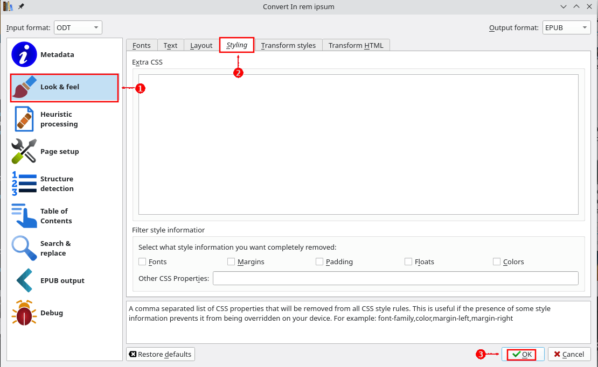The height and width of the screenshot is (367, 598).
Task: Focus the Extra CSS text area
Action: click(x=358, y=144)
